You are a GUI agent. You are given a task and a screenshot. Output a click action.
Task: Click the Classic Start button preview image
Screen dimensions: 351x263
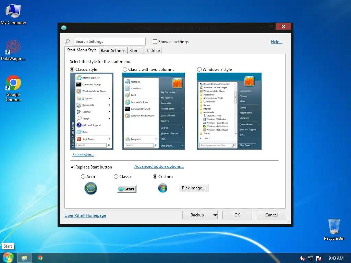126,189
